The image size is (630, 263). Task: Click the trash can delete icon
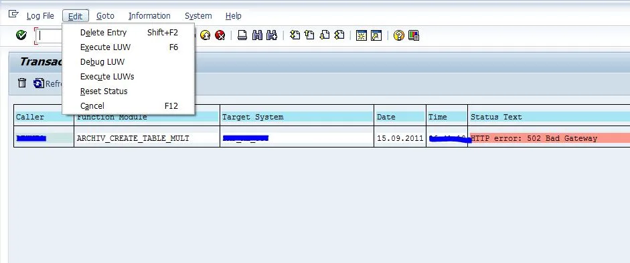(22, 83)
